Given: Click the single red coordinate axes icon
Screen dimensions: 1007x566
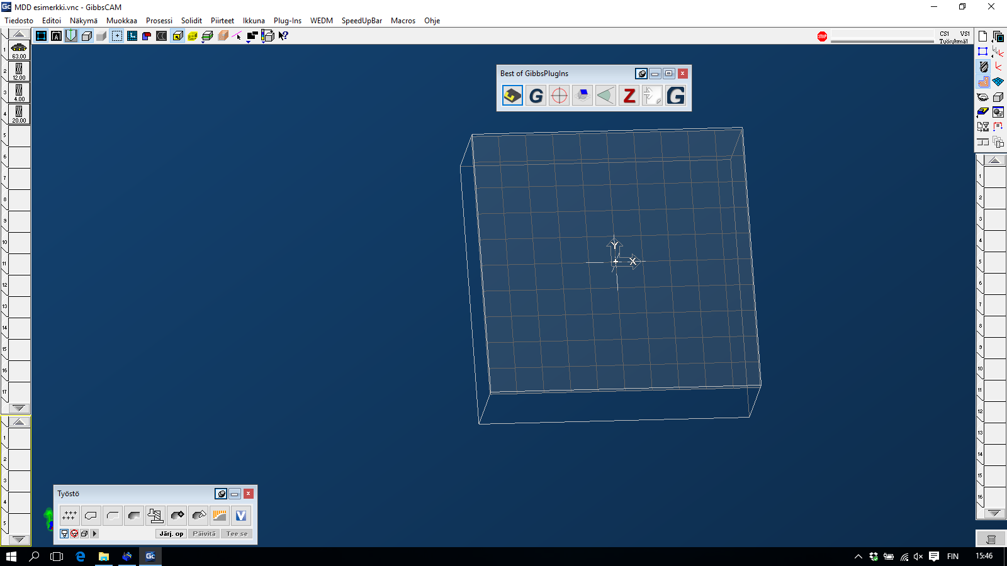Looking at the screenshot, I should [998, 67].
